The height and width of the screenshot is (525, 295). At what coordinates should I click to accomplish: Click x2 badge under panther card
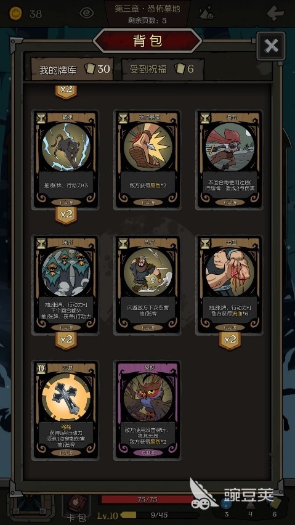[66, 214]
